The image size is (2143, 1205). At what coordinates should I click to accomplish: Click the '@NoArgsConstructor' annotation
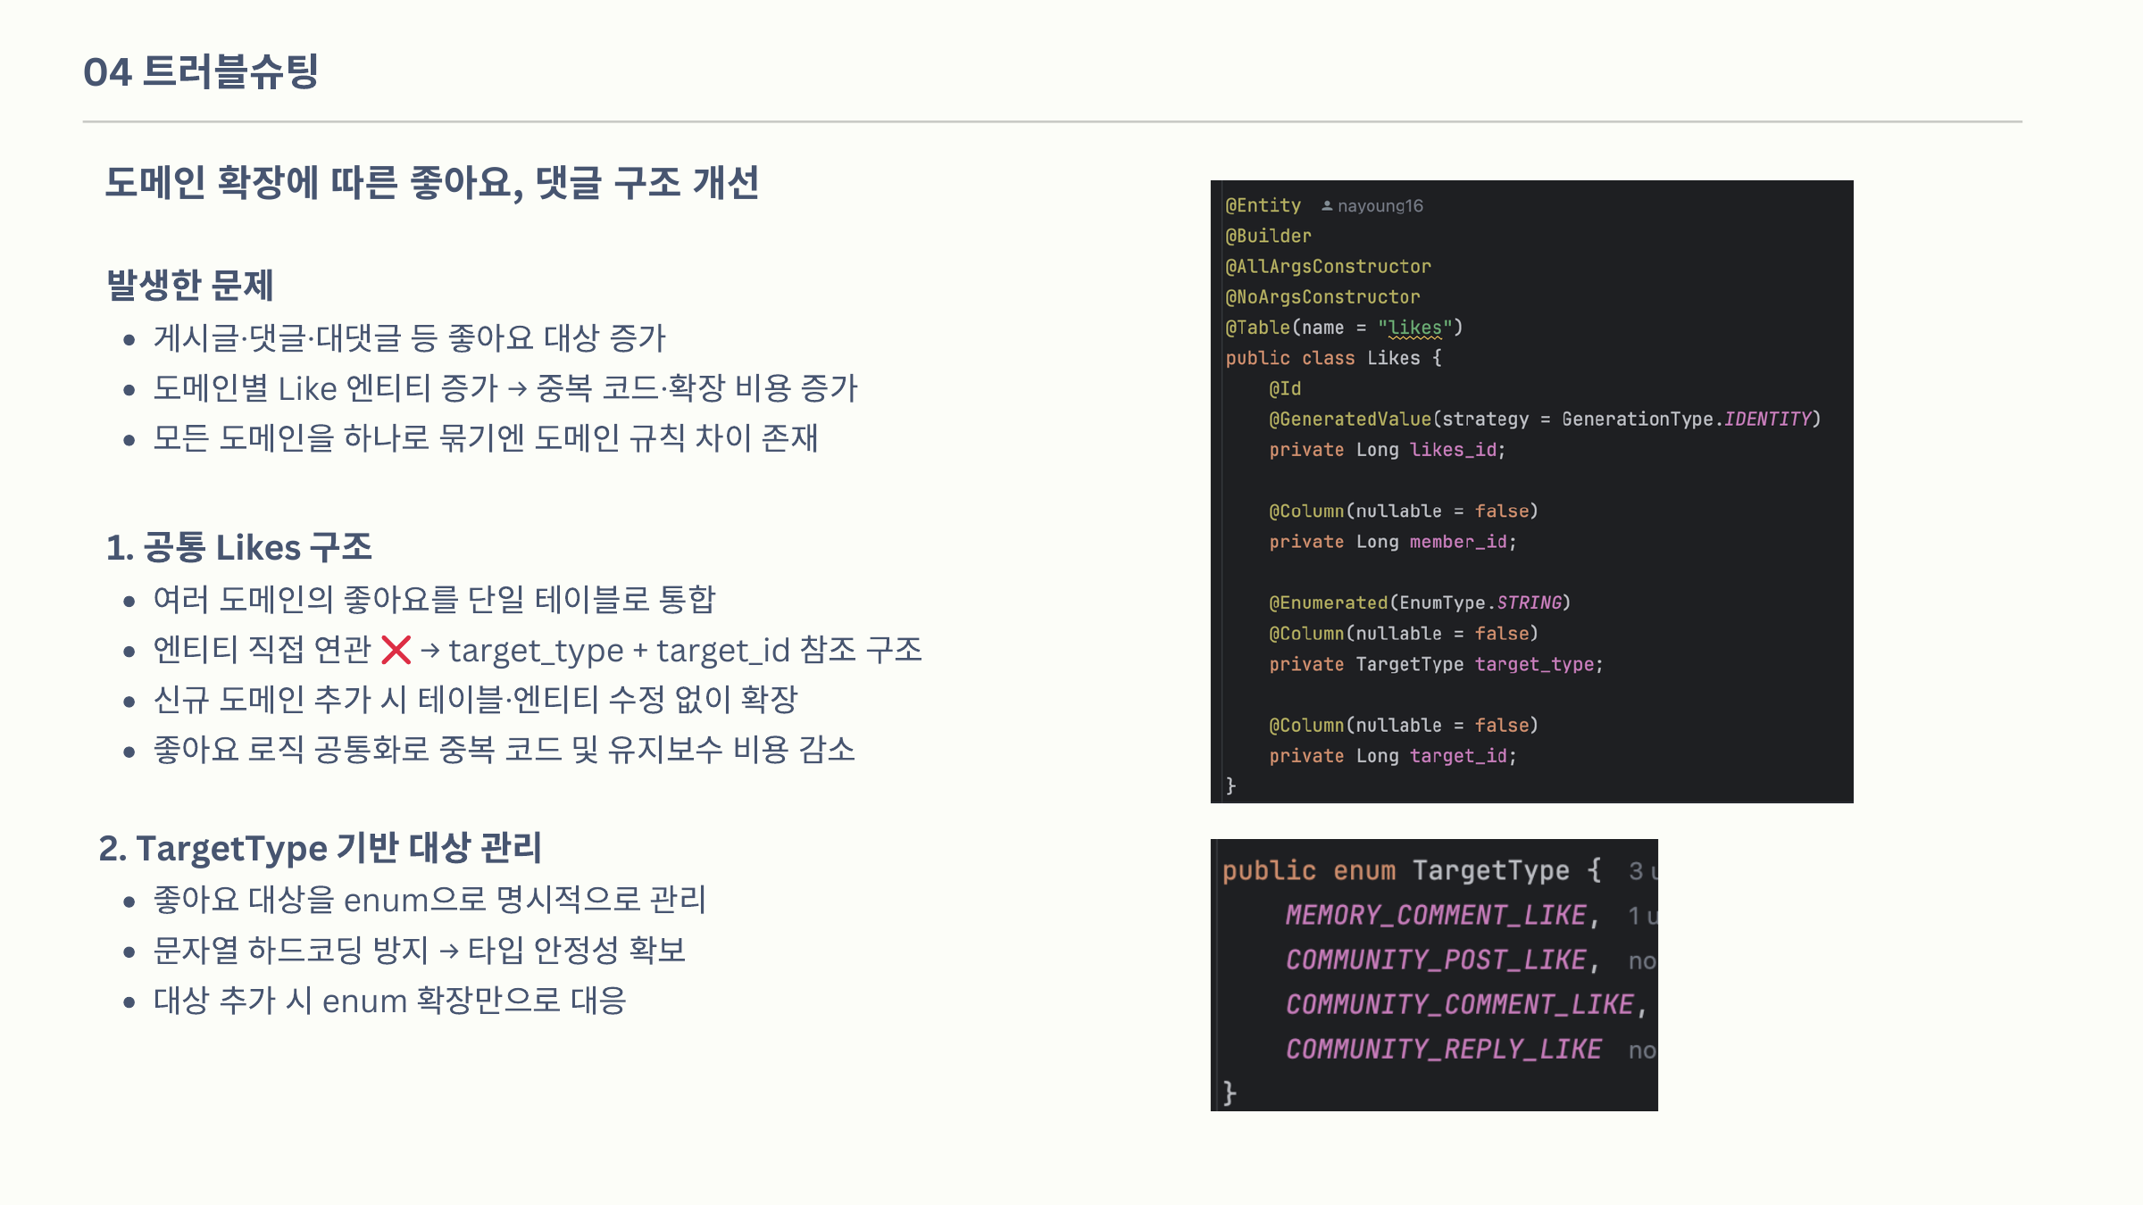click(x=1323, y=296)
